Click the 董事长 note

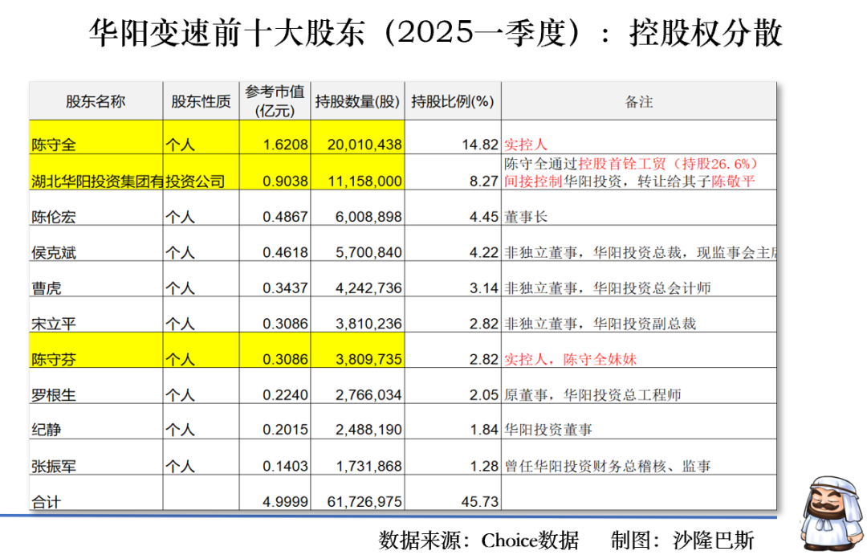click(x=525, y=217)
